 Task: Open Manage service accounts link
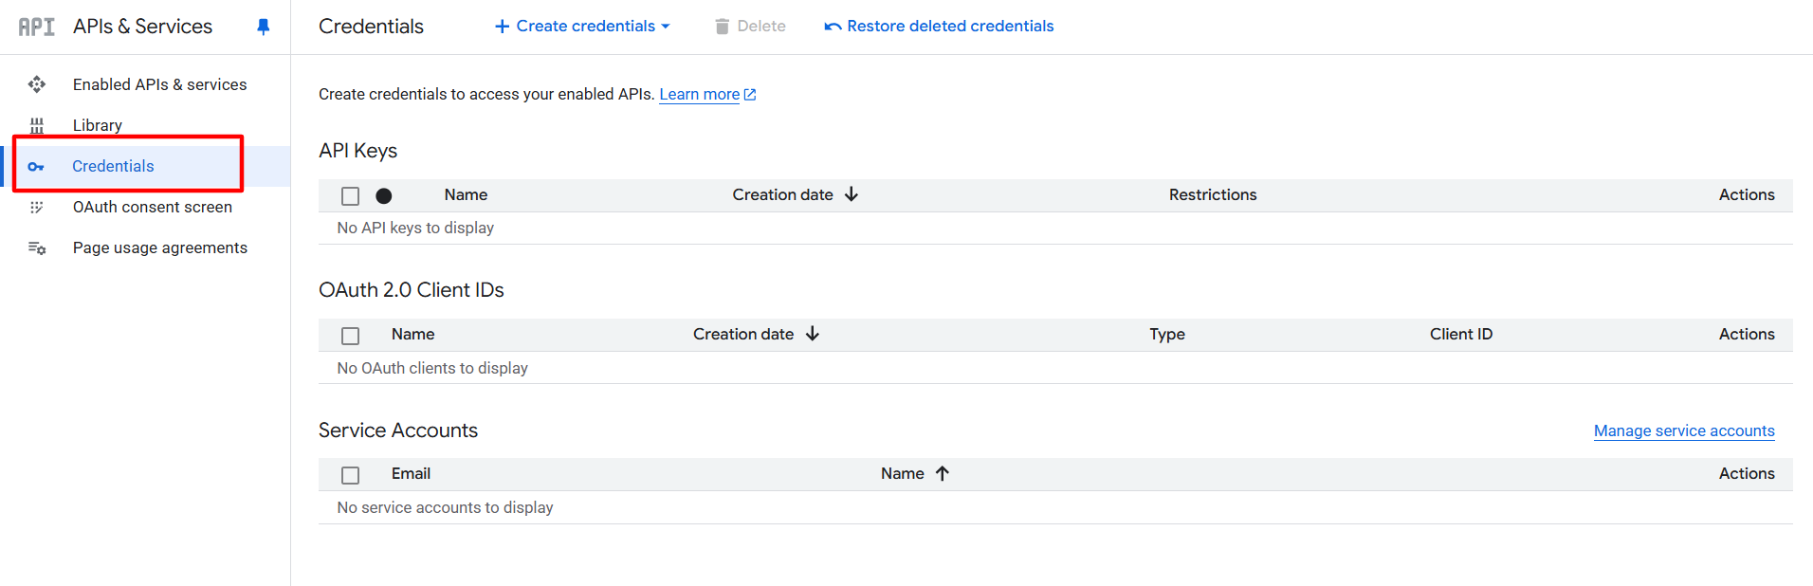pyautogui.click(x=1684, y=430)
